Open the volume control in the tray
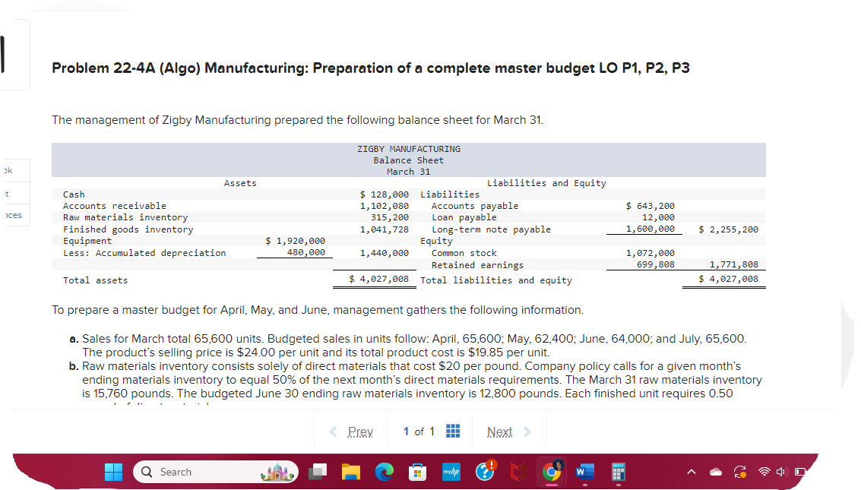This screenshot has width=861, height=490. tap(781, 472)
